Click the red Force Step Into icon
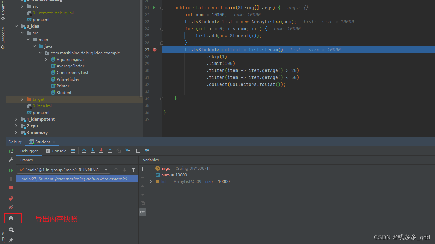435x244 pixels. pos(101,151)
